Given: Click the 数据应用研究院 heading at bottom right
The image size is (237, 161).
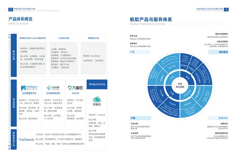Looking at the screenshot, I should click(x=222, y=133).
